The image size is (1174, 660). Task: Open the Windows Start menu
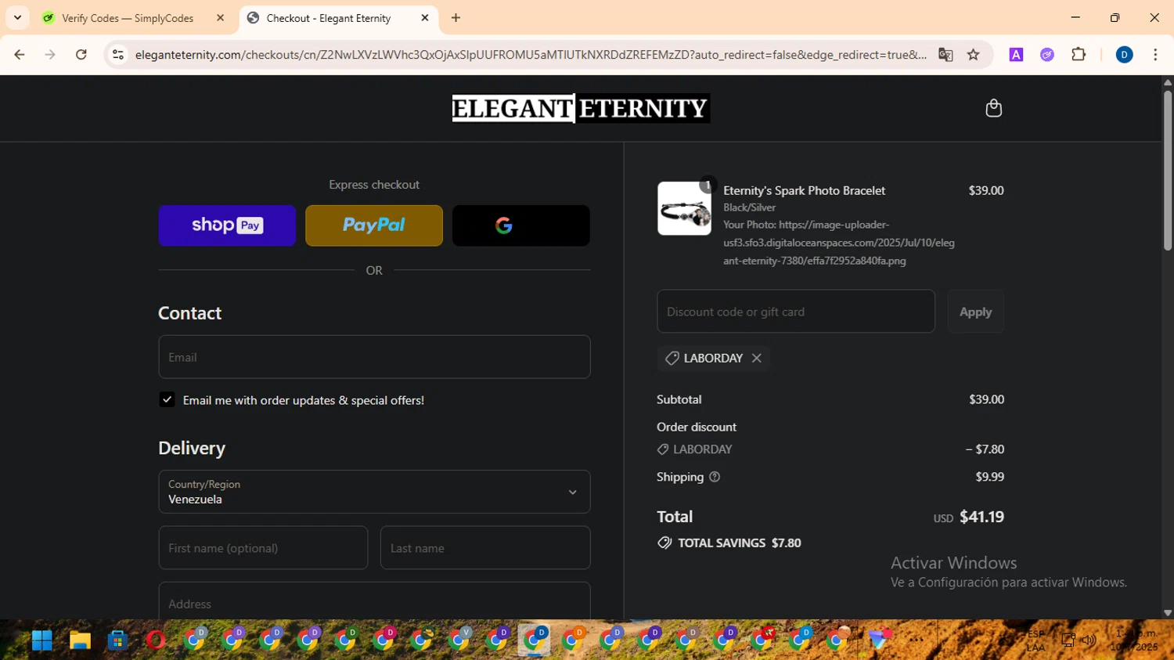click(41, 640)
